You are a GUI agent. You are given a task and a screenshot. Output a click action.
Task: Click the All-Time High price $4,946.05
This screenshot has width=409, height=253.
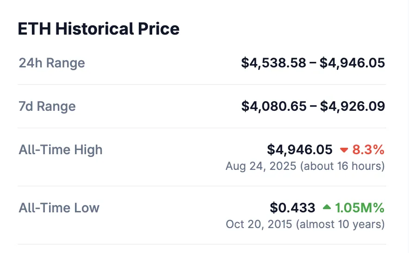(x=300, y=150)
